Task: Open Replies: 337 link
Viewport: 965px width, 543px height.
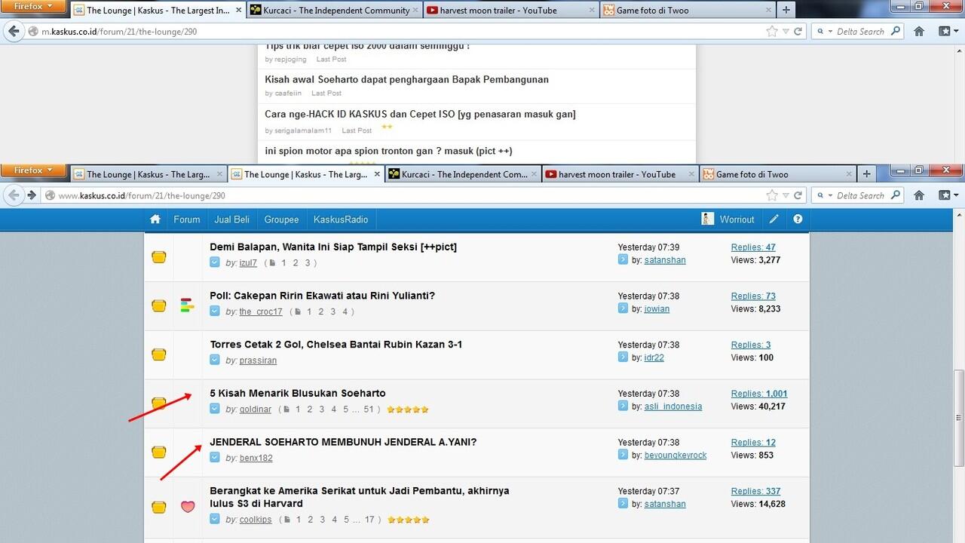Action: (756, 492)
